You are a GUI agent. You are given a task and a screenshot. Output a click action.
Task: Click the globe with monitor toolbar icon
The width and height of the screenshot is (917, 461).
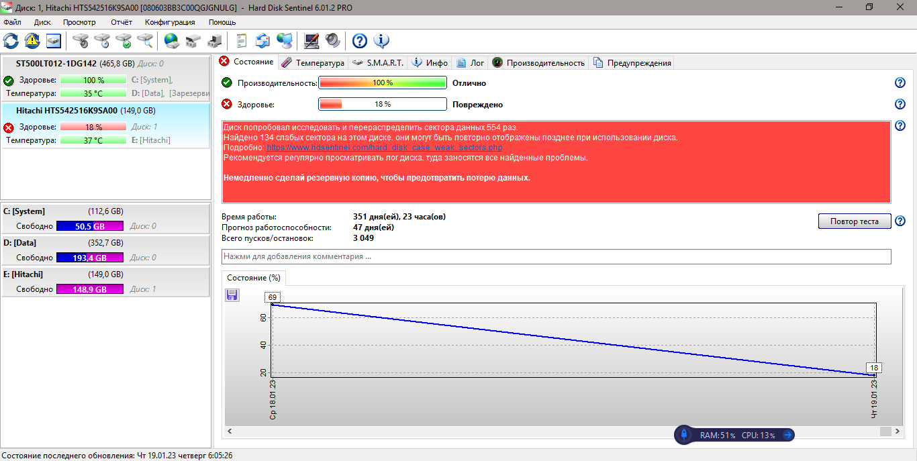coord(285,41)
